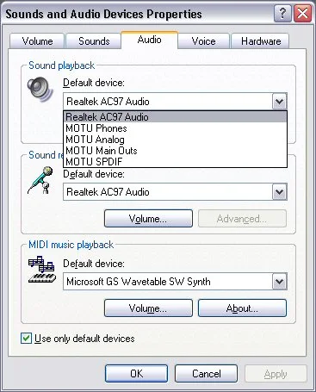The width and height of the screenshot is (316, 392).
Task: Select the Audio tab
Action: tap(149, 40)
